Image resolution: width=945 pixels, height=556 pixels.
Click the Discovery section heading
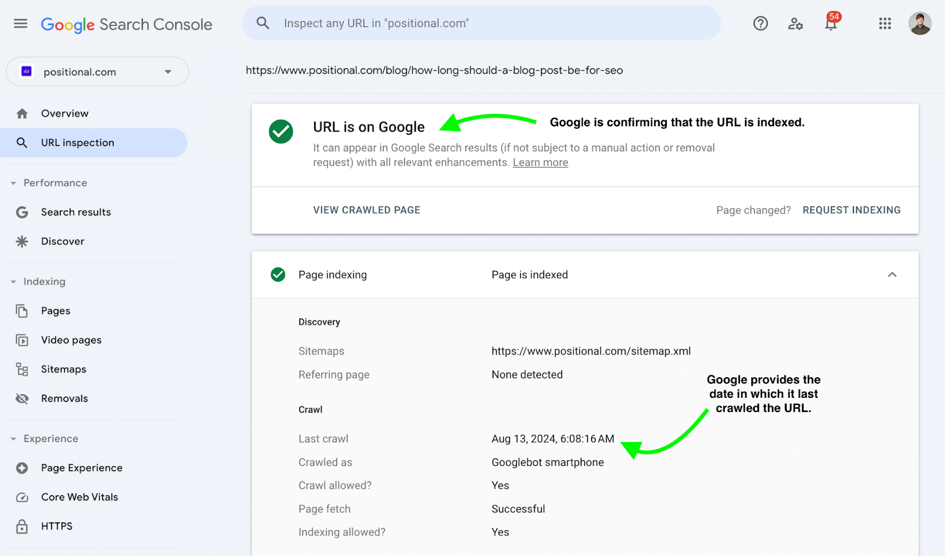point(319,322)
